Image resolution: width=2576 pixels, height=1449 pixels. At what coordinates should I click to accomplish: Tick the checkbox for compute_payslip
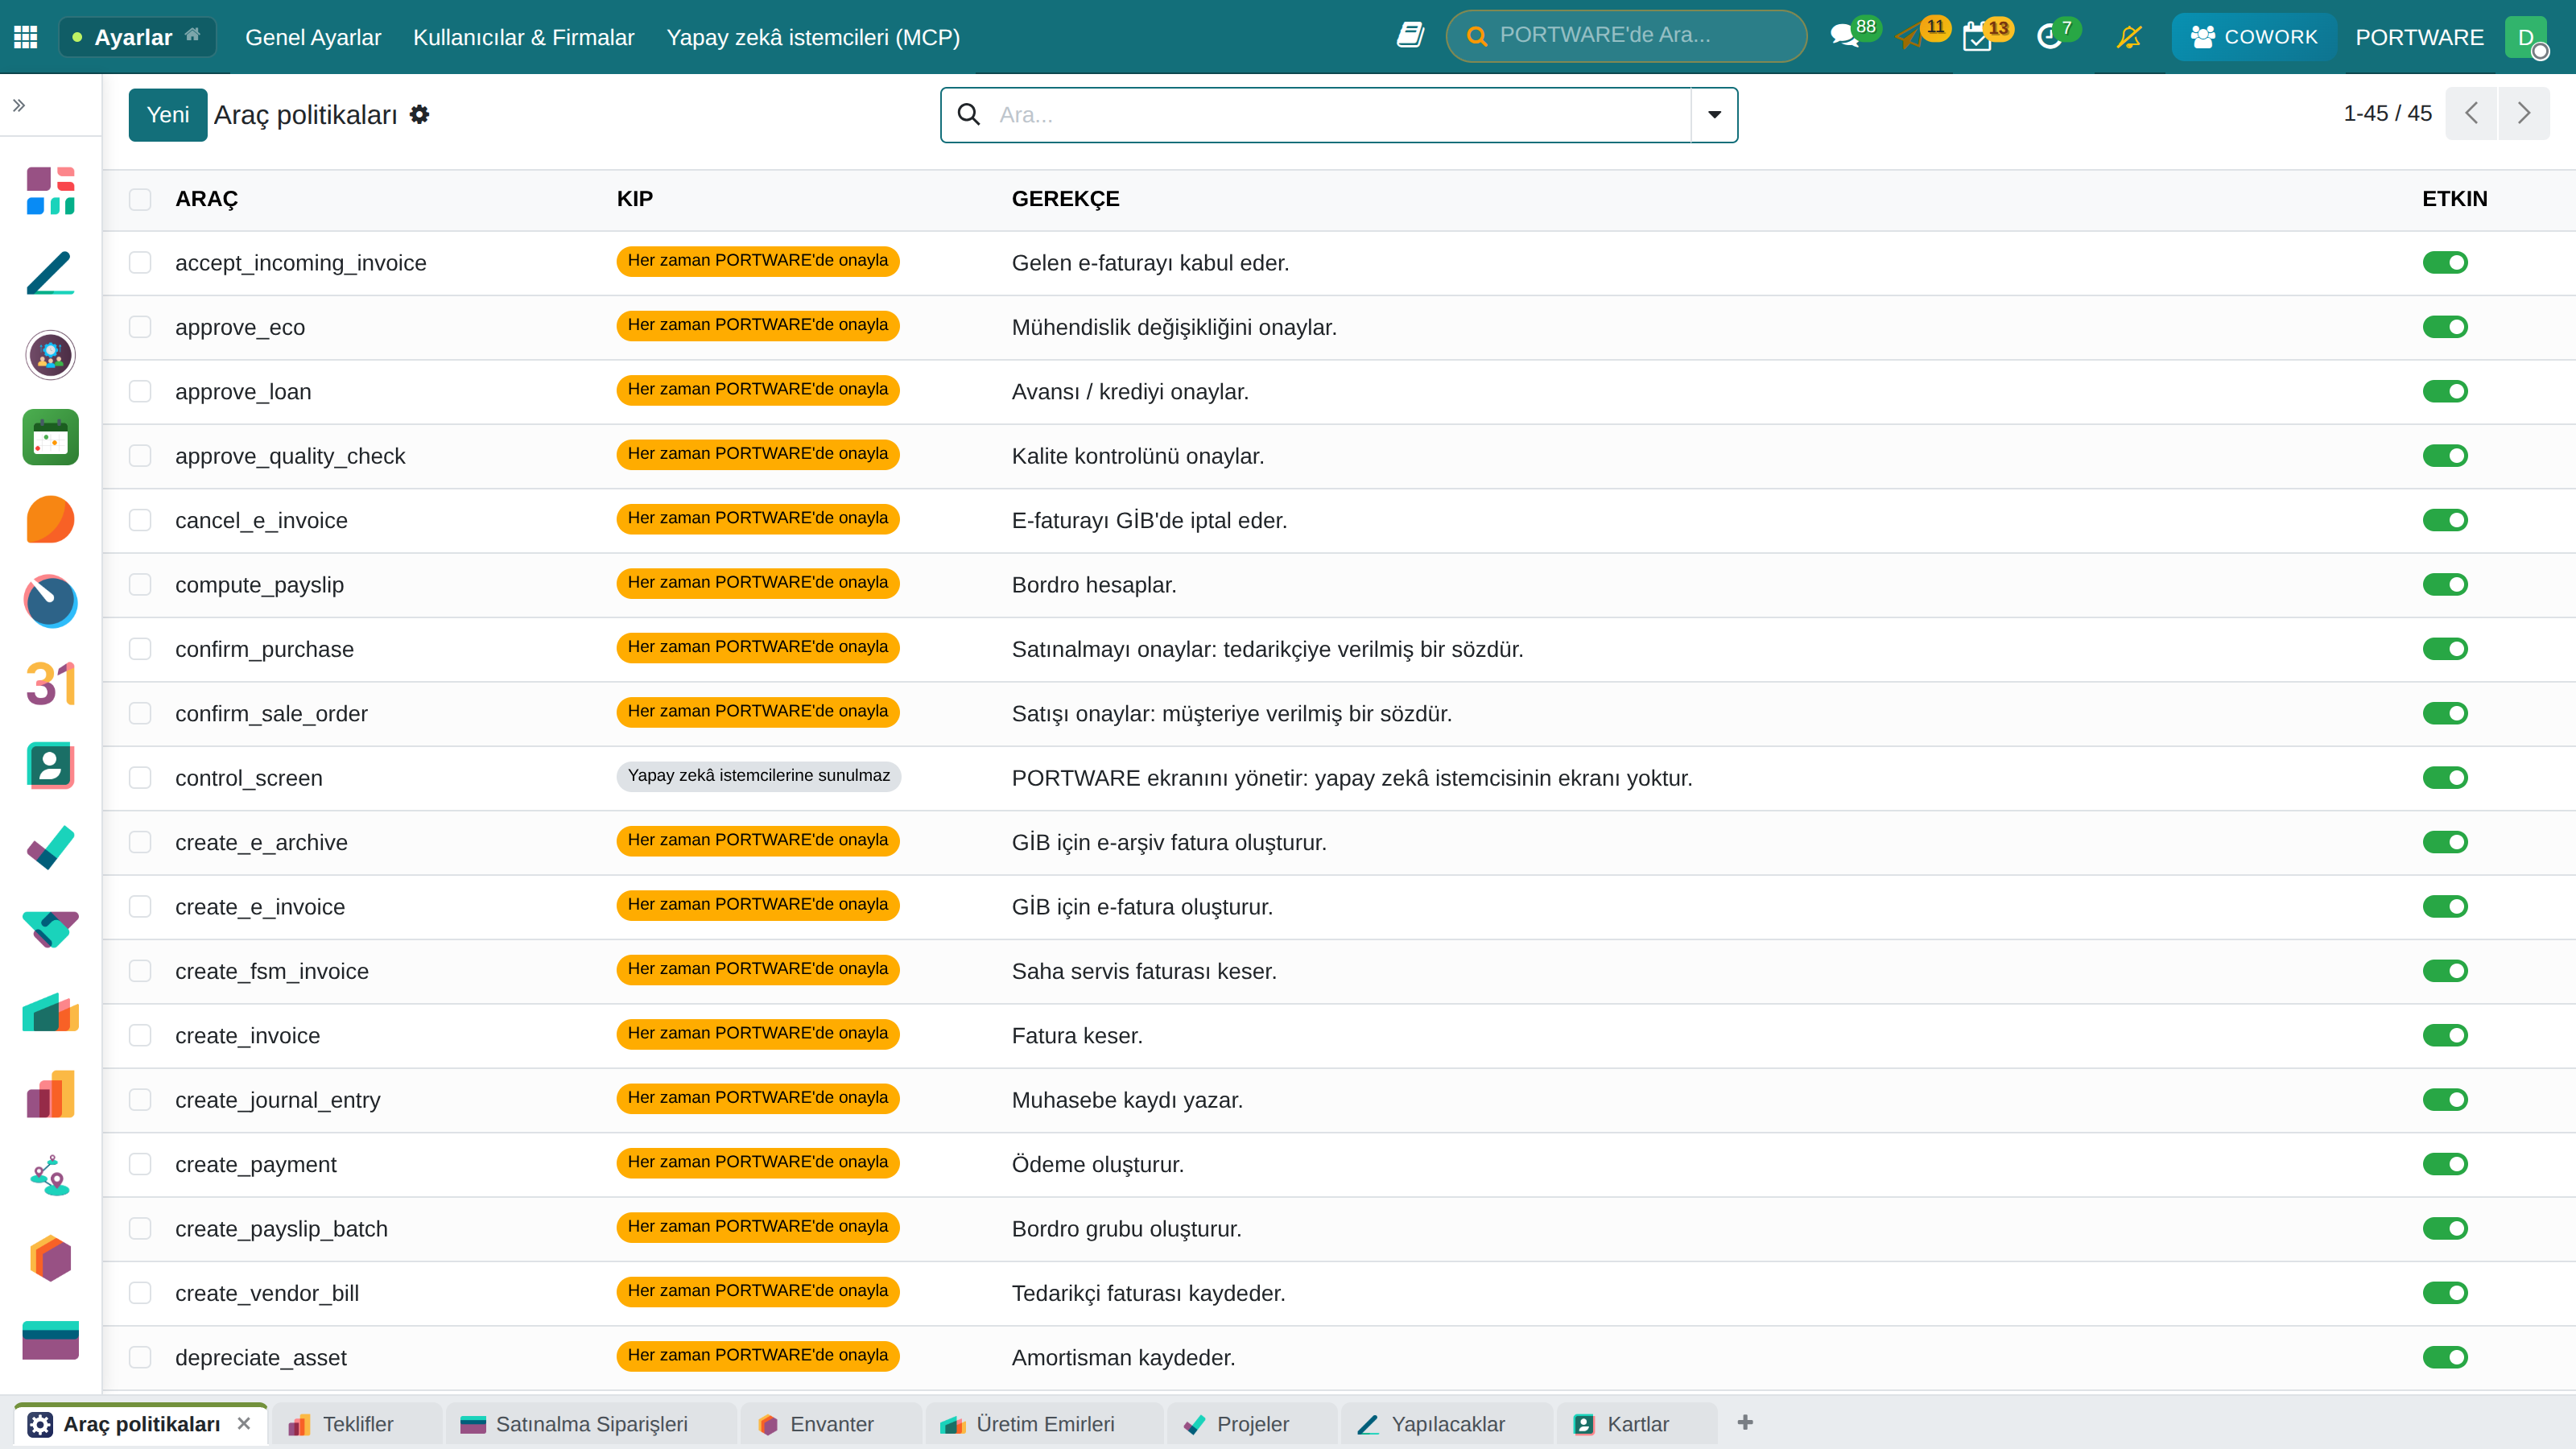pyautogui.click(x=140, y=584)
